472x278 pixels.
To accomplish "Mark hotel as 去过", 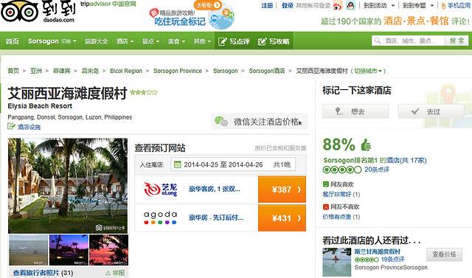I will tap(431, 111).
